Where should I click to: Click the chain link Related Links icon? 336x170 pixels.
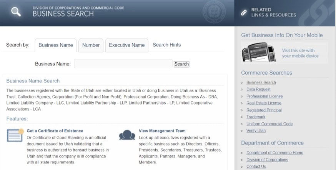tap(243, 12)
